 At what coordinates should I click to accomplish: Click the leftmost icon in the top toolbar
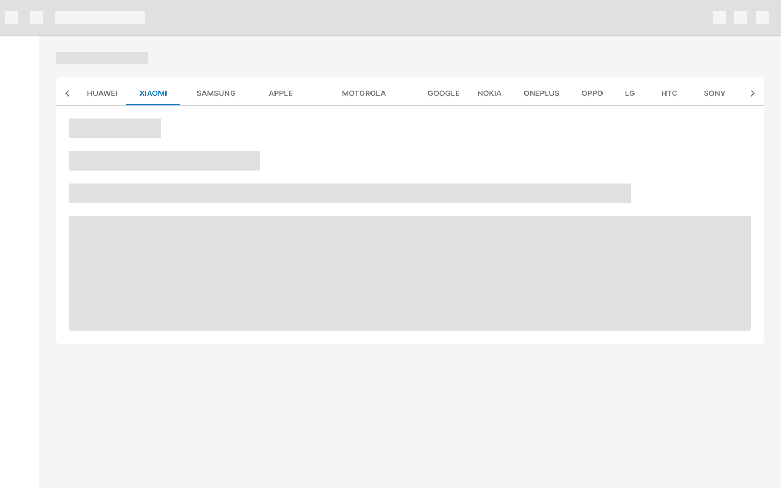[12, 17]
